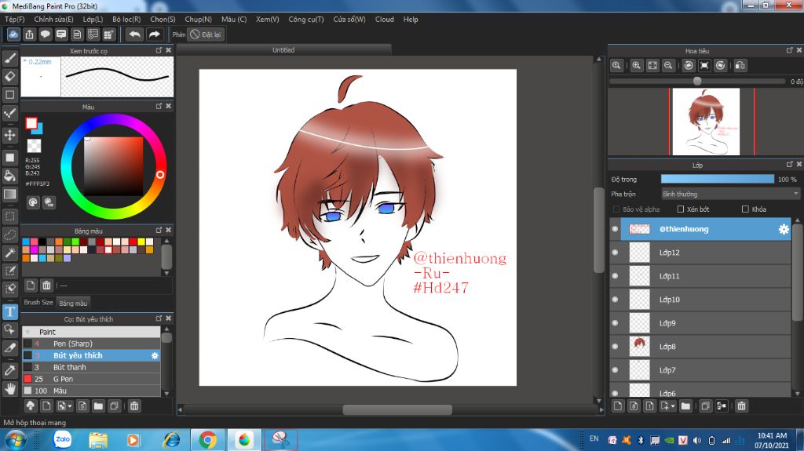Screen dimensions: 804x451
Task: Open the Tệp(F) menu
Action: pyautogui.click(x=14, y=19)
